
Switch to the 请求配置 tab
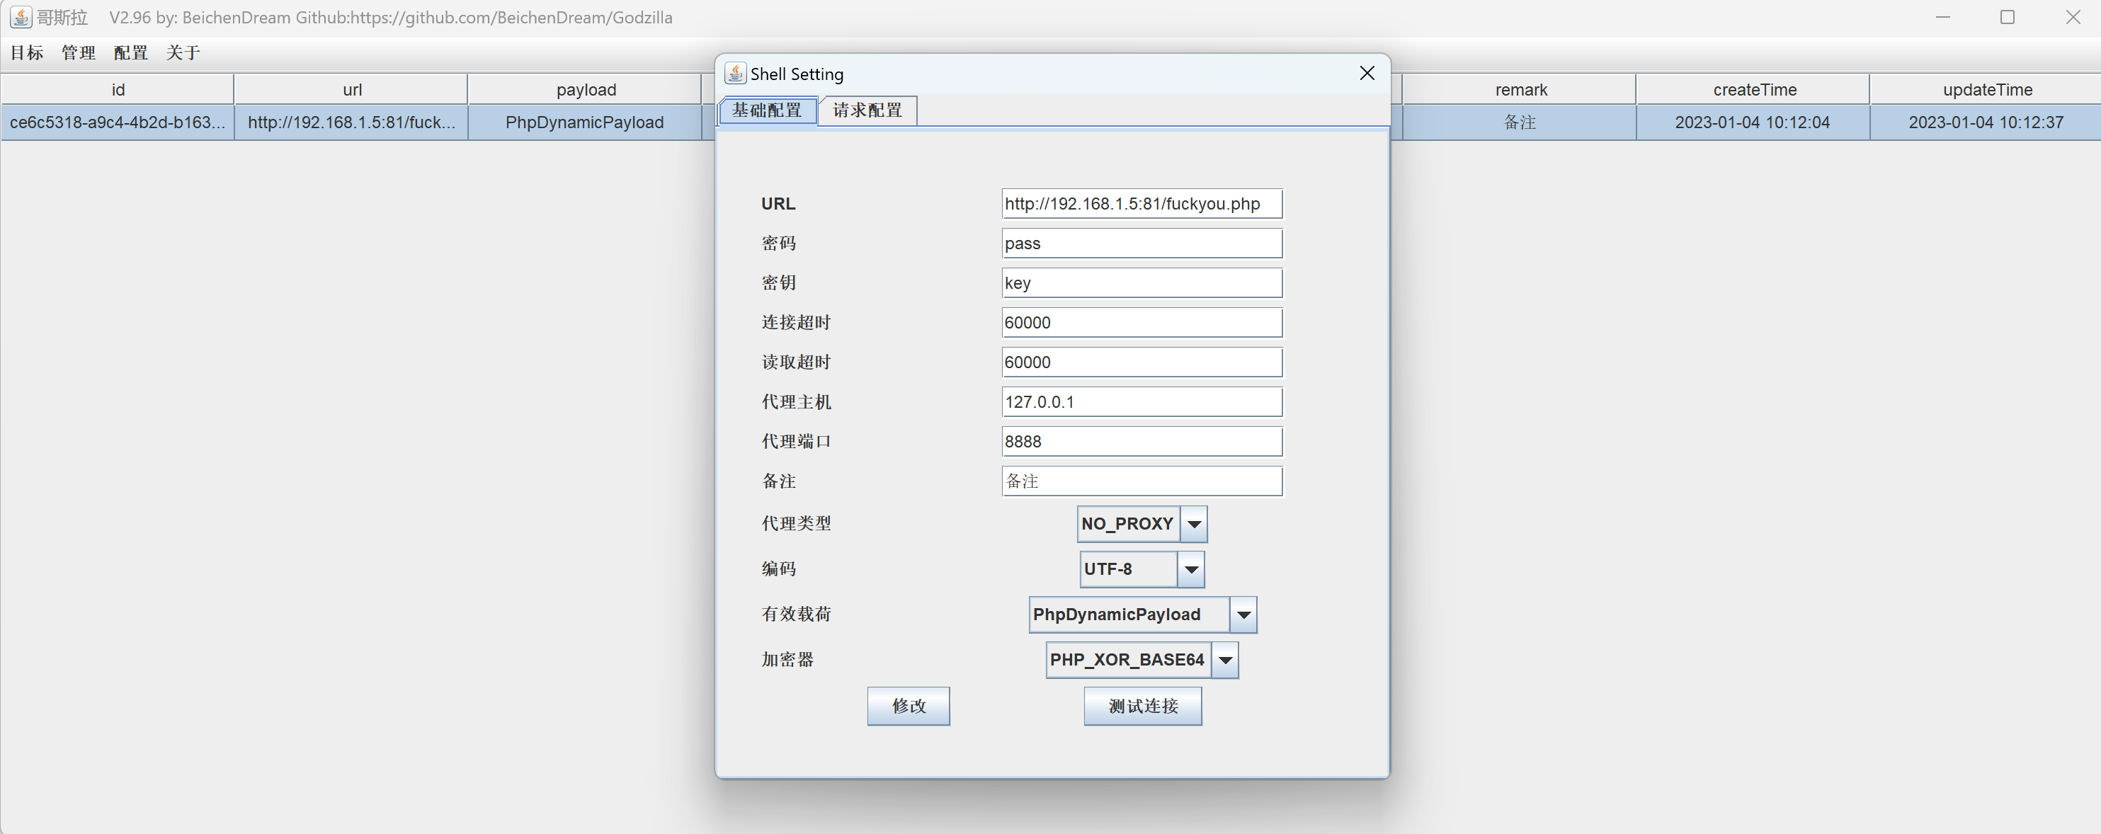(867, 111)
